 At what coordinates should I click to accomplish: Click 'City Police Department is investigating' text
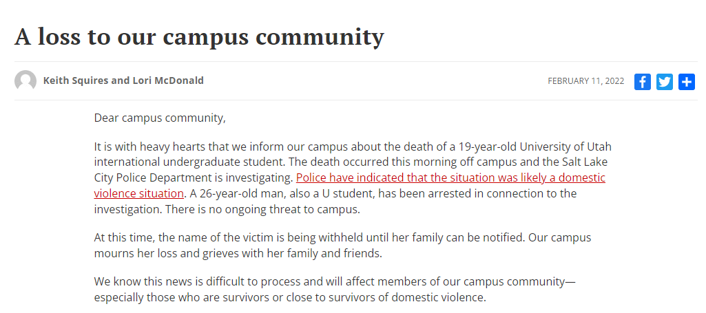194,177
